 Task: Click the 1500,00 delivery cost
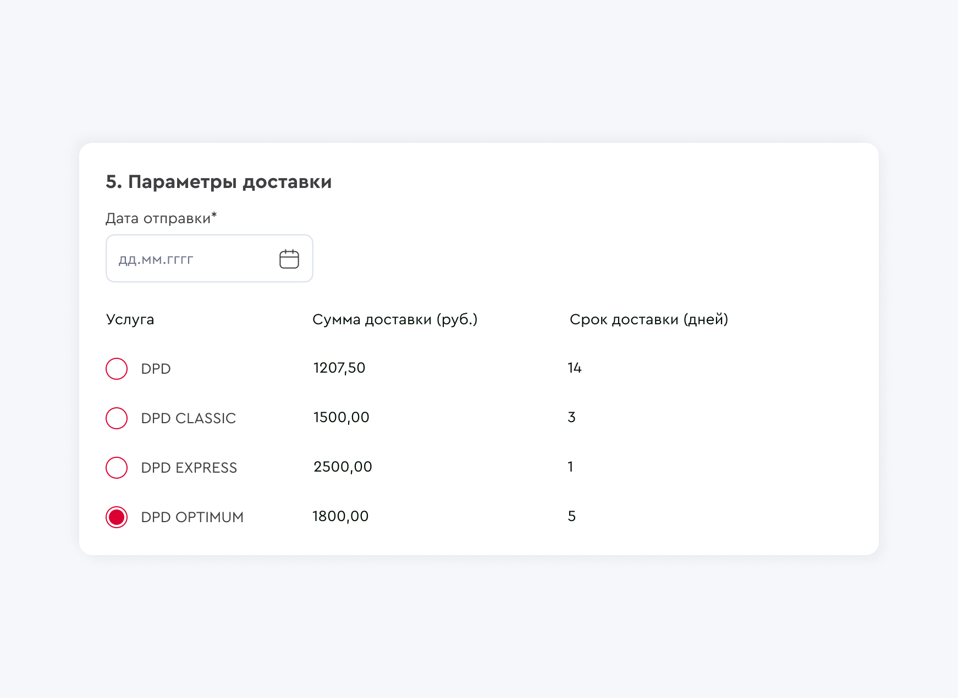pos(341,417)
